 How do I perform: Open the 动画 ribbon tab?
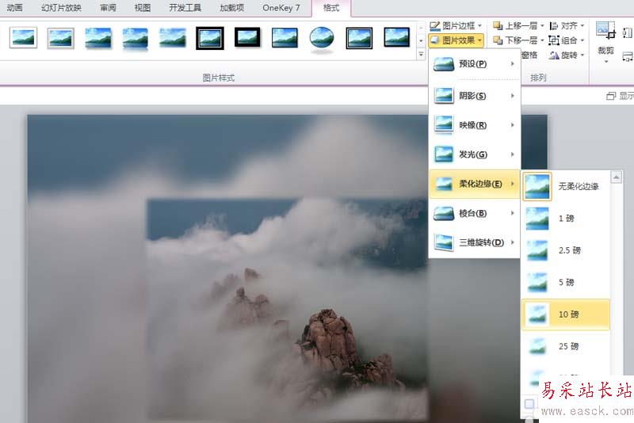[14, 8]
